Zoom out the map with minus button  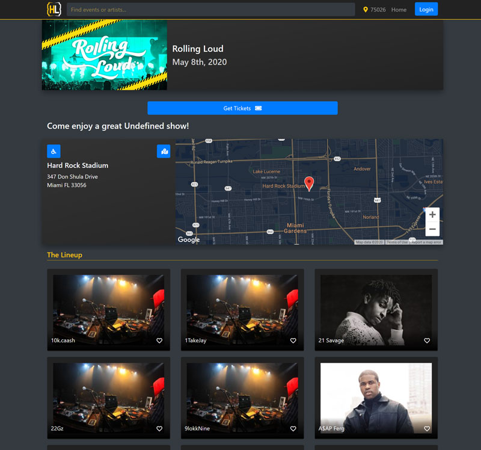pos(432,229)
